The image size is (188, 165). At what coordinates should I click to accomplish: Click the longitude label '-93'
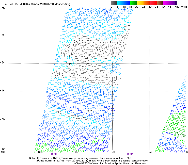tap(149, 152)
